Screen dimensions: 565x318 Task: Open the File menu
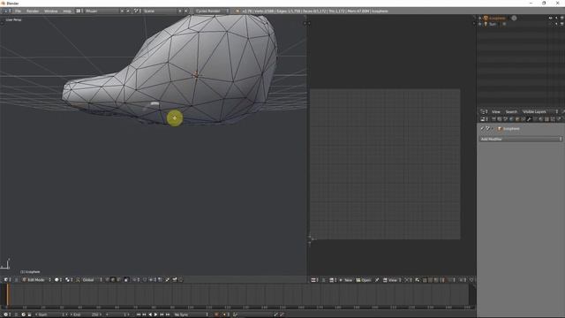[18, 11]
